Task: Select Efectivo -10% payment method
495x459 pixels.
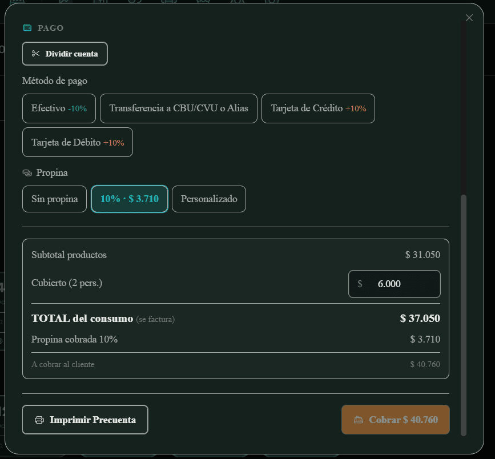Action: click(59, 108)
